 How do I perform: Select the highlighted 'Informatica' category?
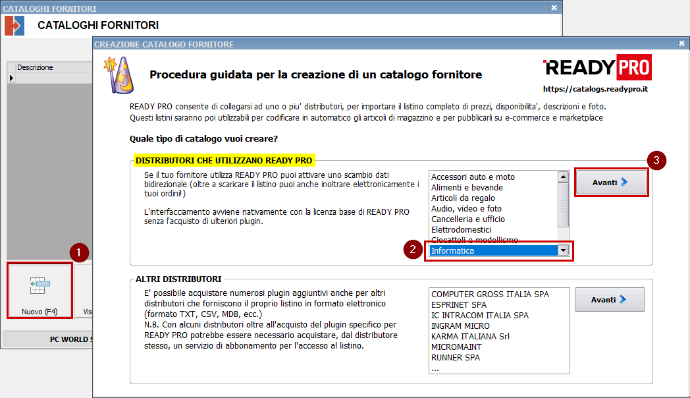tap(494, 251)
